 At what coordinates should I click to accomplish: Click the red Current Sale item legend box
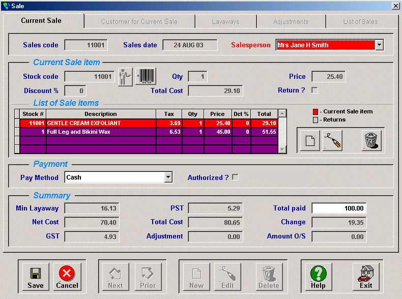tap(315, 112)
